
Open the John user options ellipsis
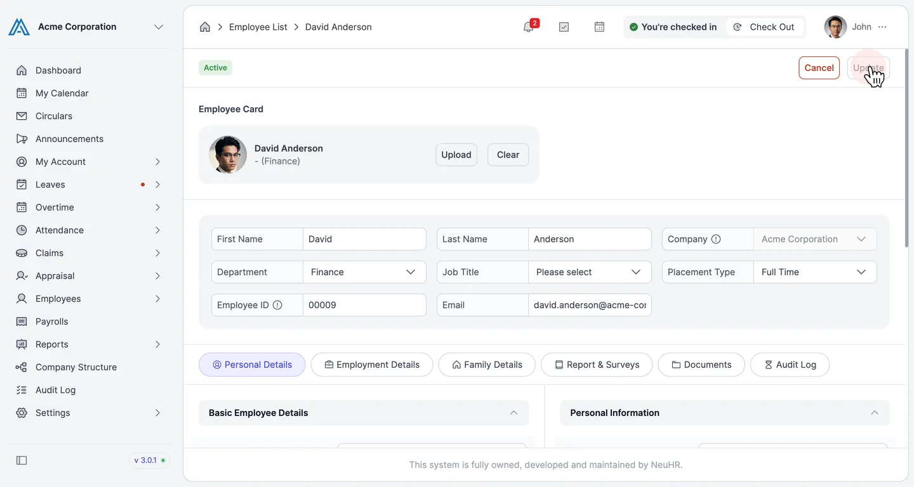pos(882,27)
